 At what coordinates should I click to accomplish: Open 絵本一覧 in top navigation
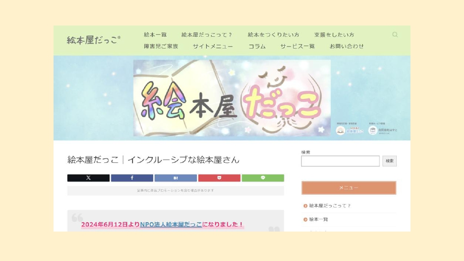155,34
